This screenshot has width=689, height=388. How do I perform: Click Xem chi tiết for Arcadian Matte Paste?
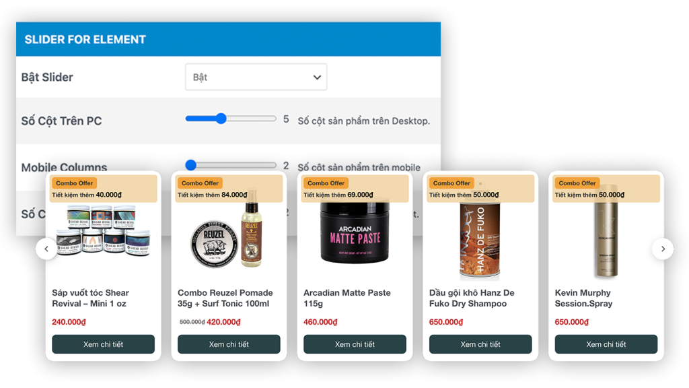coord(355,344)
